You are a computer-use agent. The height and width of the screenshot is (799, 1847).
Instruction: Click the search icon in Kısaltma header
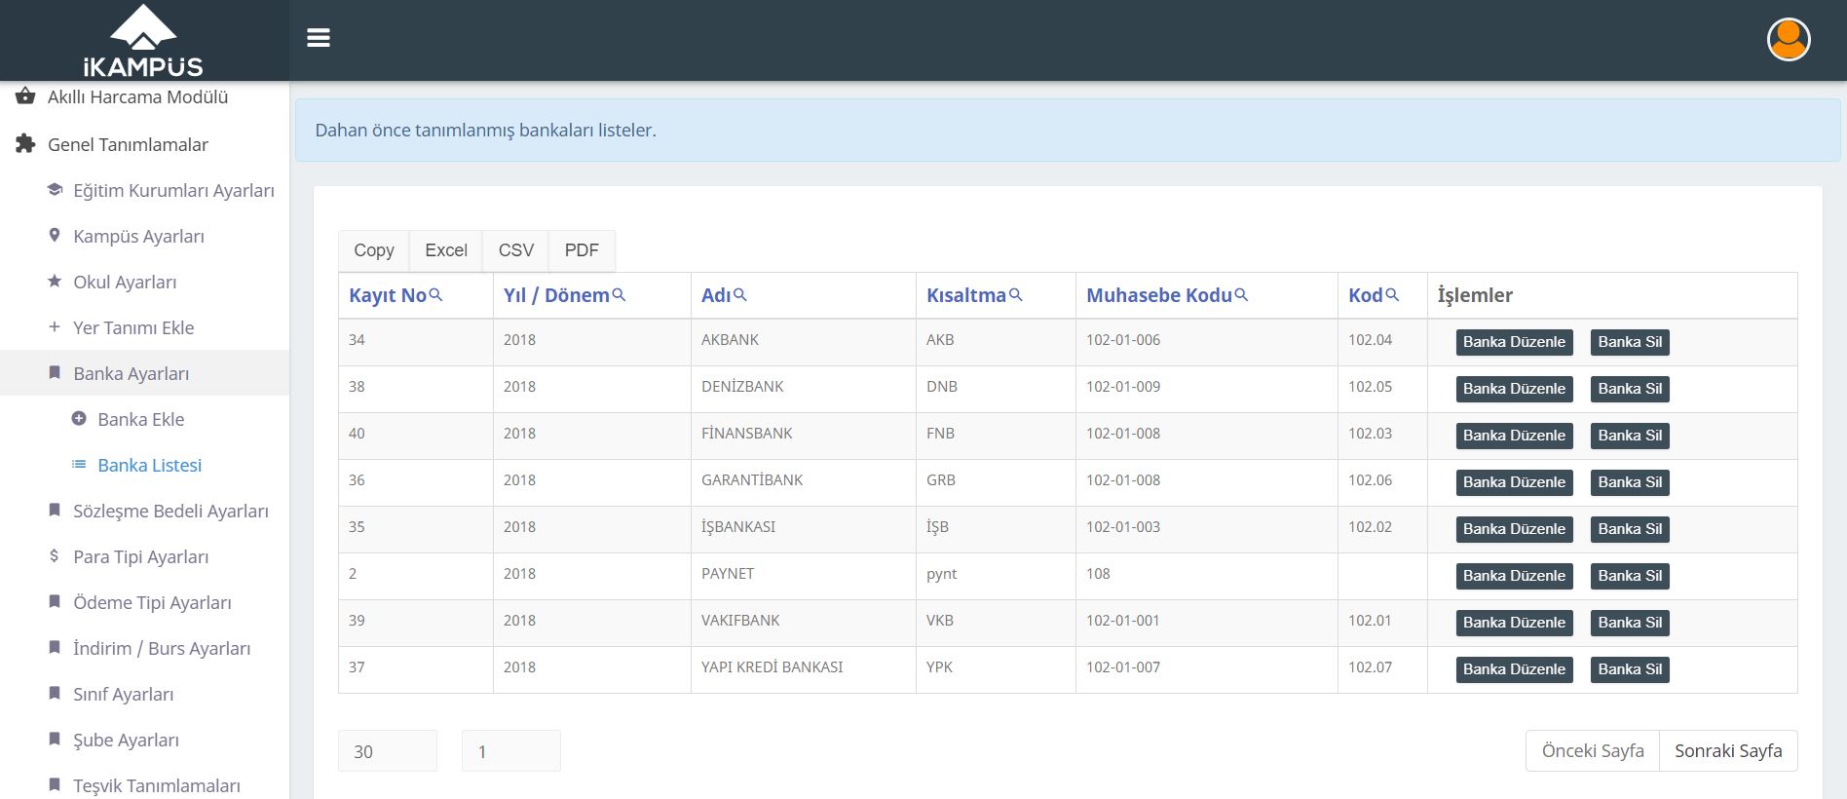tap(1016, 294)
